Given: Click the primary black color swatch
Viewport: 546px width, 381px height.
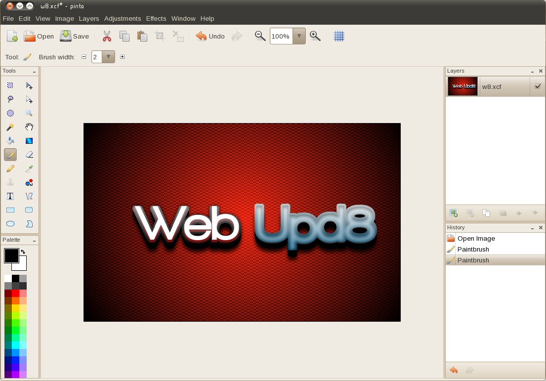Looking at the screenshot, I should tap(11, 255).
